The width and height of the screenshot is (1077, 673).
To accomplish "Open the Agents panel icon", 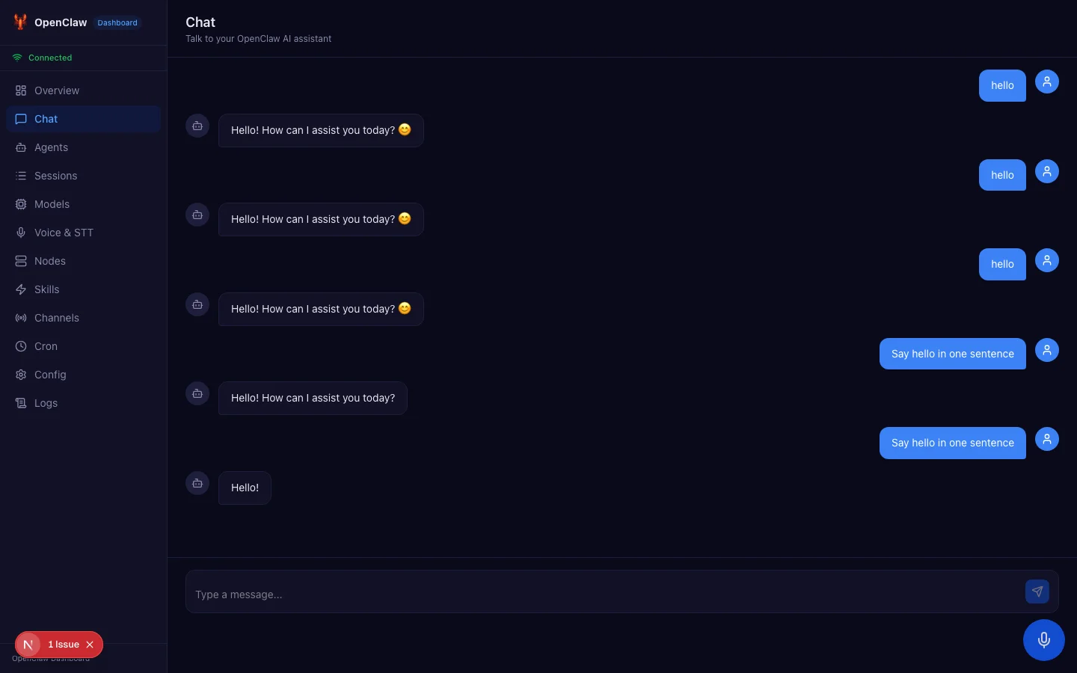I will pyautogui.click(x=21, y=147).
